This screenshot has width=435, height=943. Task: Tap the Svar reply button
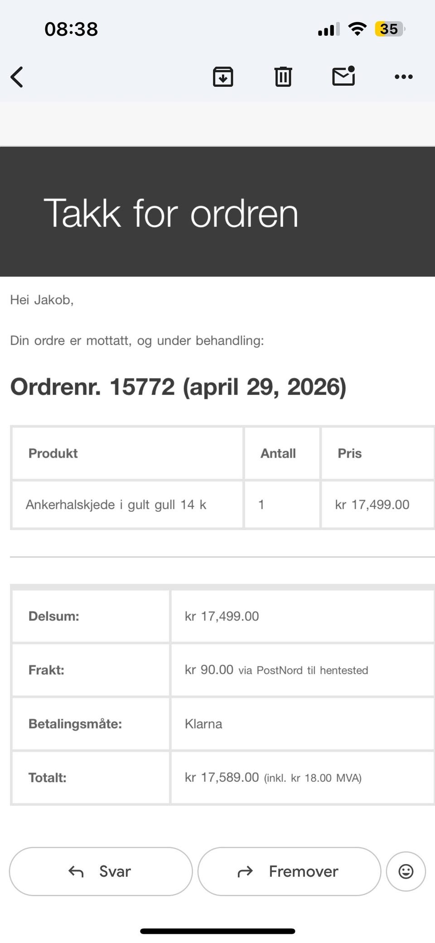pyautogui.click(x=101, y=871)
